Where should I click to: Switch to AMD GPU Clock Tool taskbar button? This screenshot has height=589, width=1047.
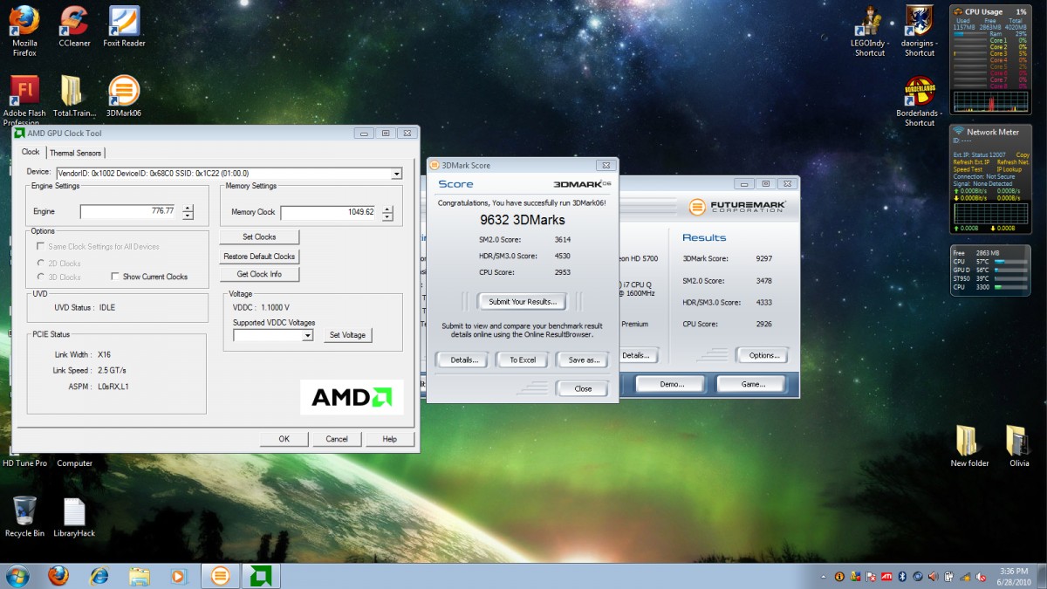(x=260, y=576)
